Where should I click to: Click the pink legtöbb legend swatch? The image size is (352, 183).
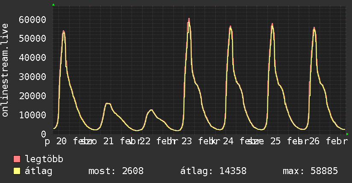point(17,159)
